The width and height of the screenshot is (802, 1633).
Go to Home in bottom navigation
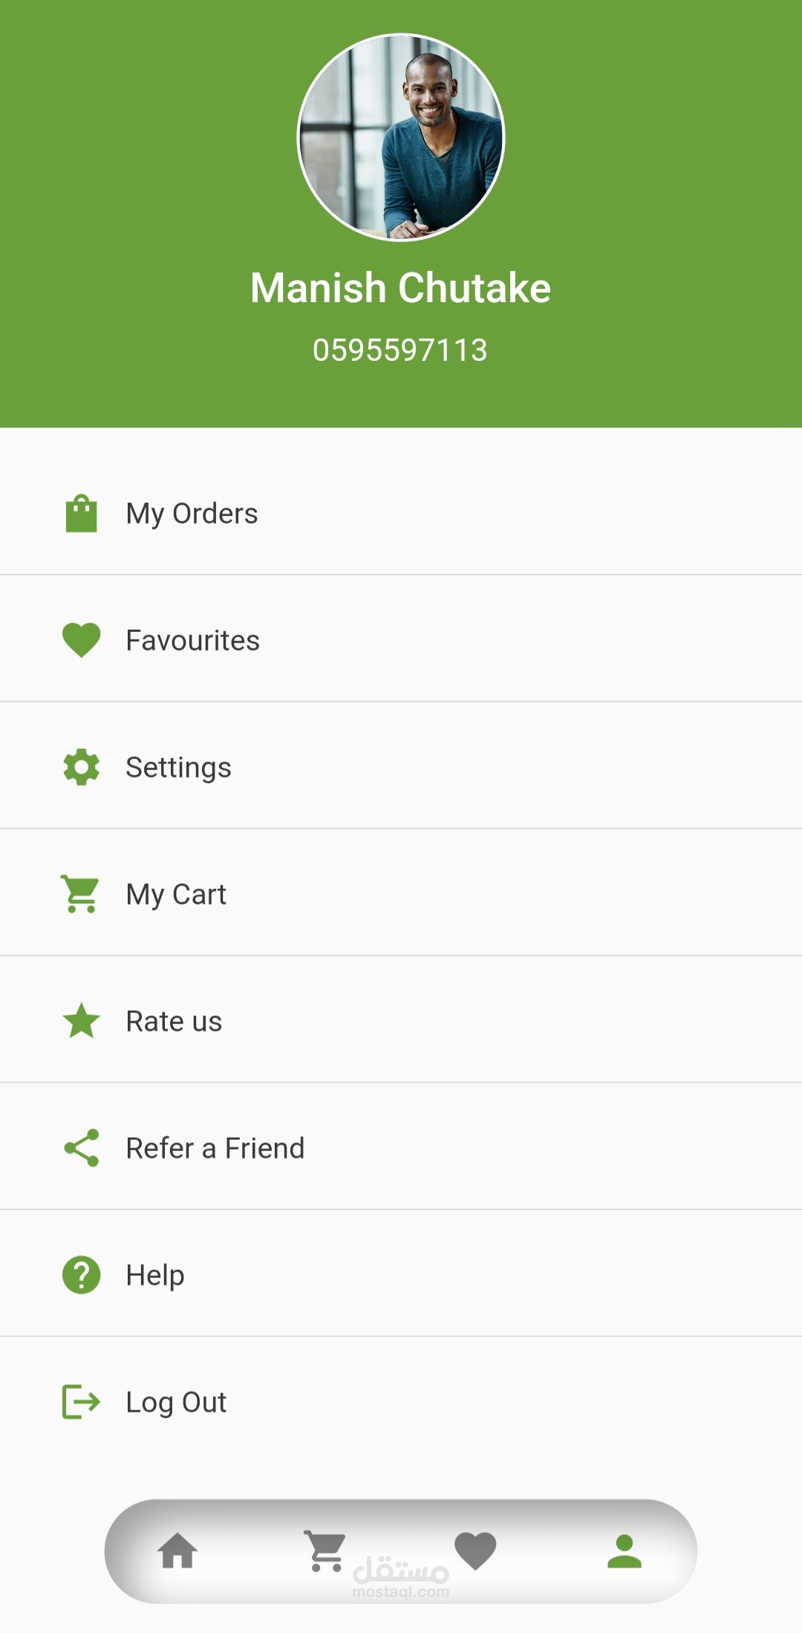coord(177,1551)
